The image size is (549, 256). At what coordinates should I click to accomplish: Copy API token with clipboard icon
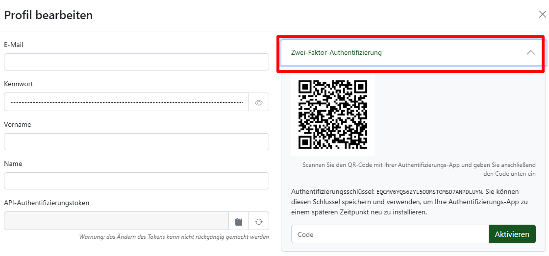click(x=238, y=221)
